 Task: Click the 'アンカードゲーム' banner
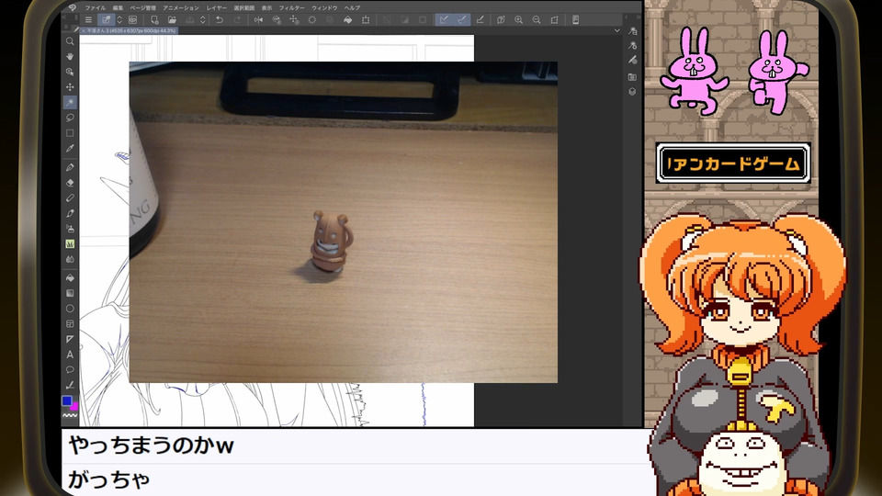733,163
